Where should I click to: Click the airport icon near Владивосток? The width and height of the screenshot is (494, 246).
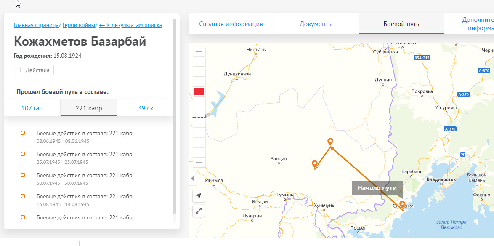pos(463,155)
